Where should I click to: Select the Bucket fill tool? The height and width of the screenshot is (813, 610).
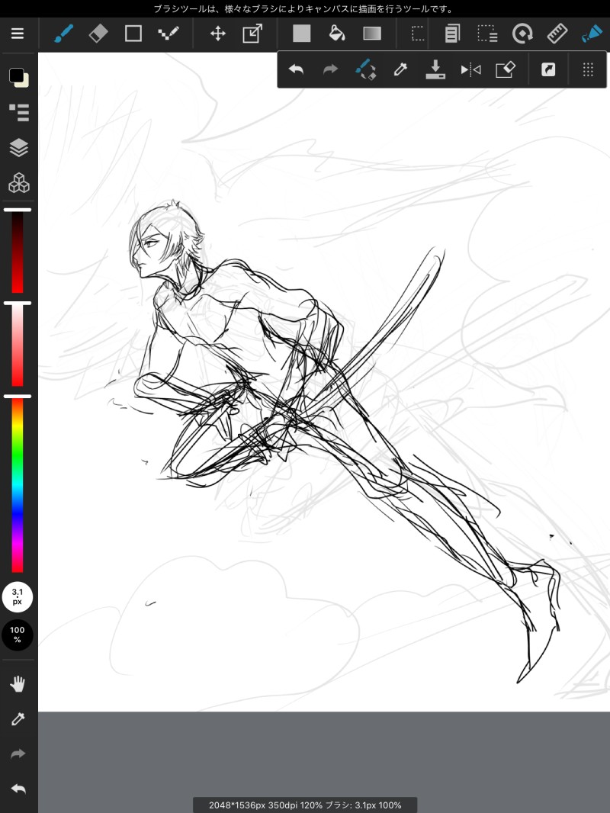[337, 34]
